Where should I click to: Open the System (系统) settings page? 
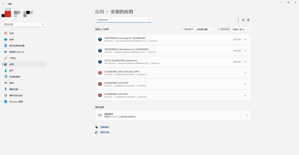(x=24, y=40)
